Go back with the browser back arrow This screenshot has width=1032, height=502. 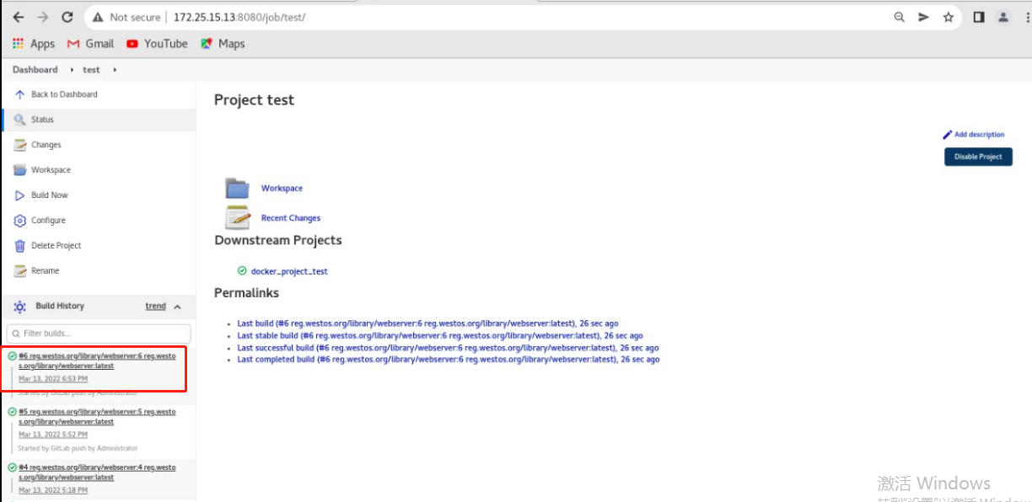[x=19, y=17]
